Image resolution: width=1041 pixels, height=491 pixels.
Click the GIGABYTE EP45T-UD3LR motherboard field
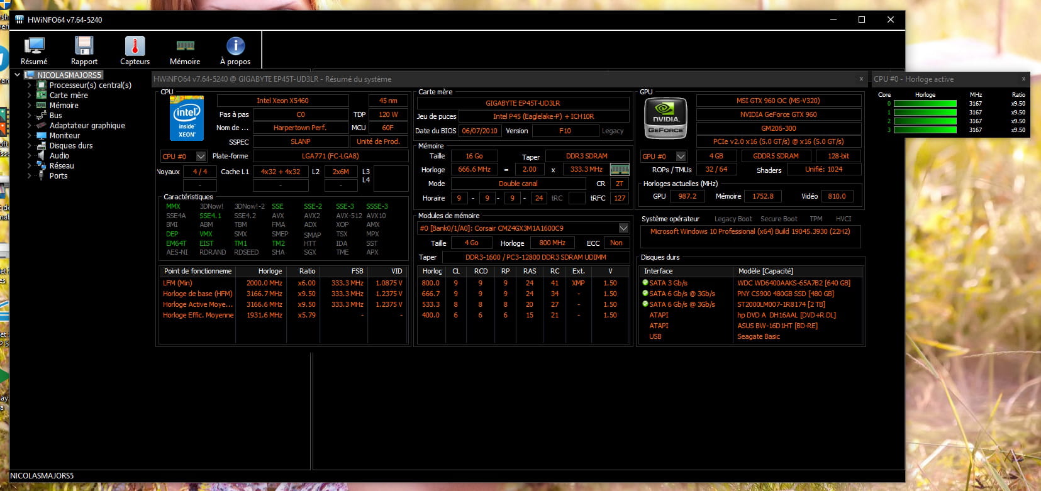[523, 103]
